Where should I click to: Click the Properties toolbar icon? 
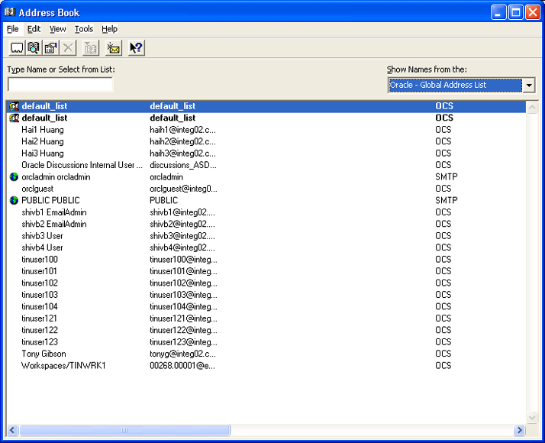pyautogui.click(x=50, y=48)
